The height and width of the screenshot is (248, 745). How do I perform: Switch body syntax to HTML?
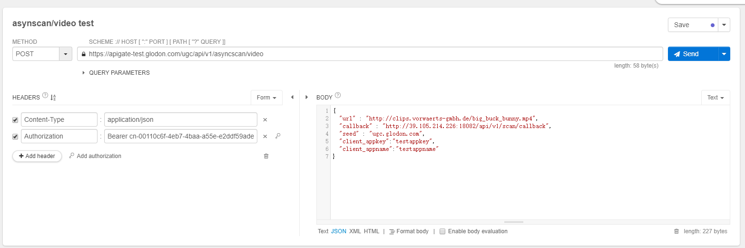click(x=372, y=231)
